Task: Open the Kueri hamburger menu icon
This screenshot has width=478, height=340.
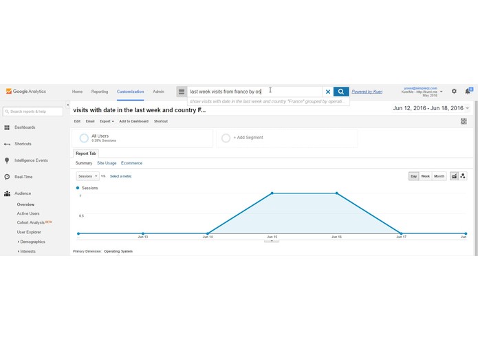Action: tap(182, 92)
